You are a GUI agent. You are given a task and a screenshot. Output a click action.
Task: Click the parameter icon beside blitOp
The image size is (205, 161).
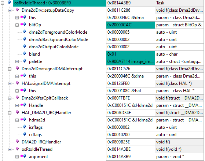[23, 24]
